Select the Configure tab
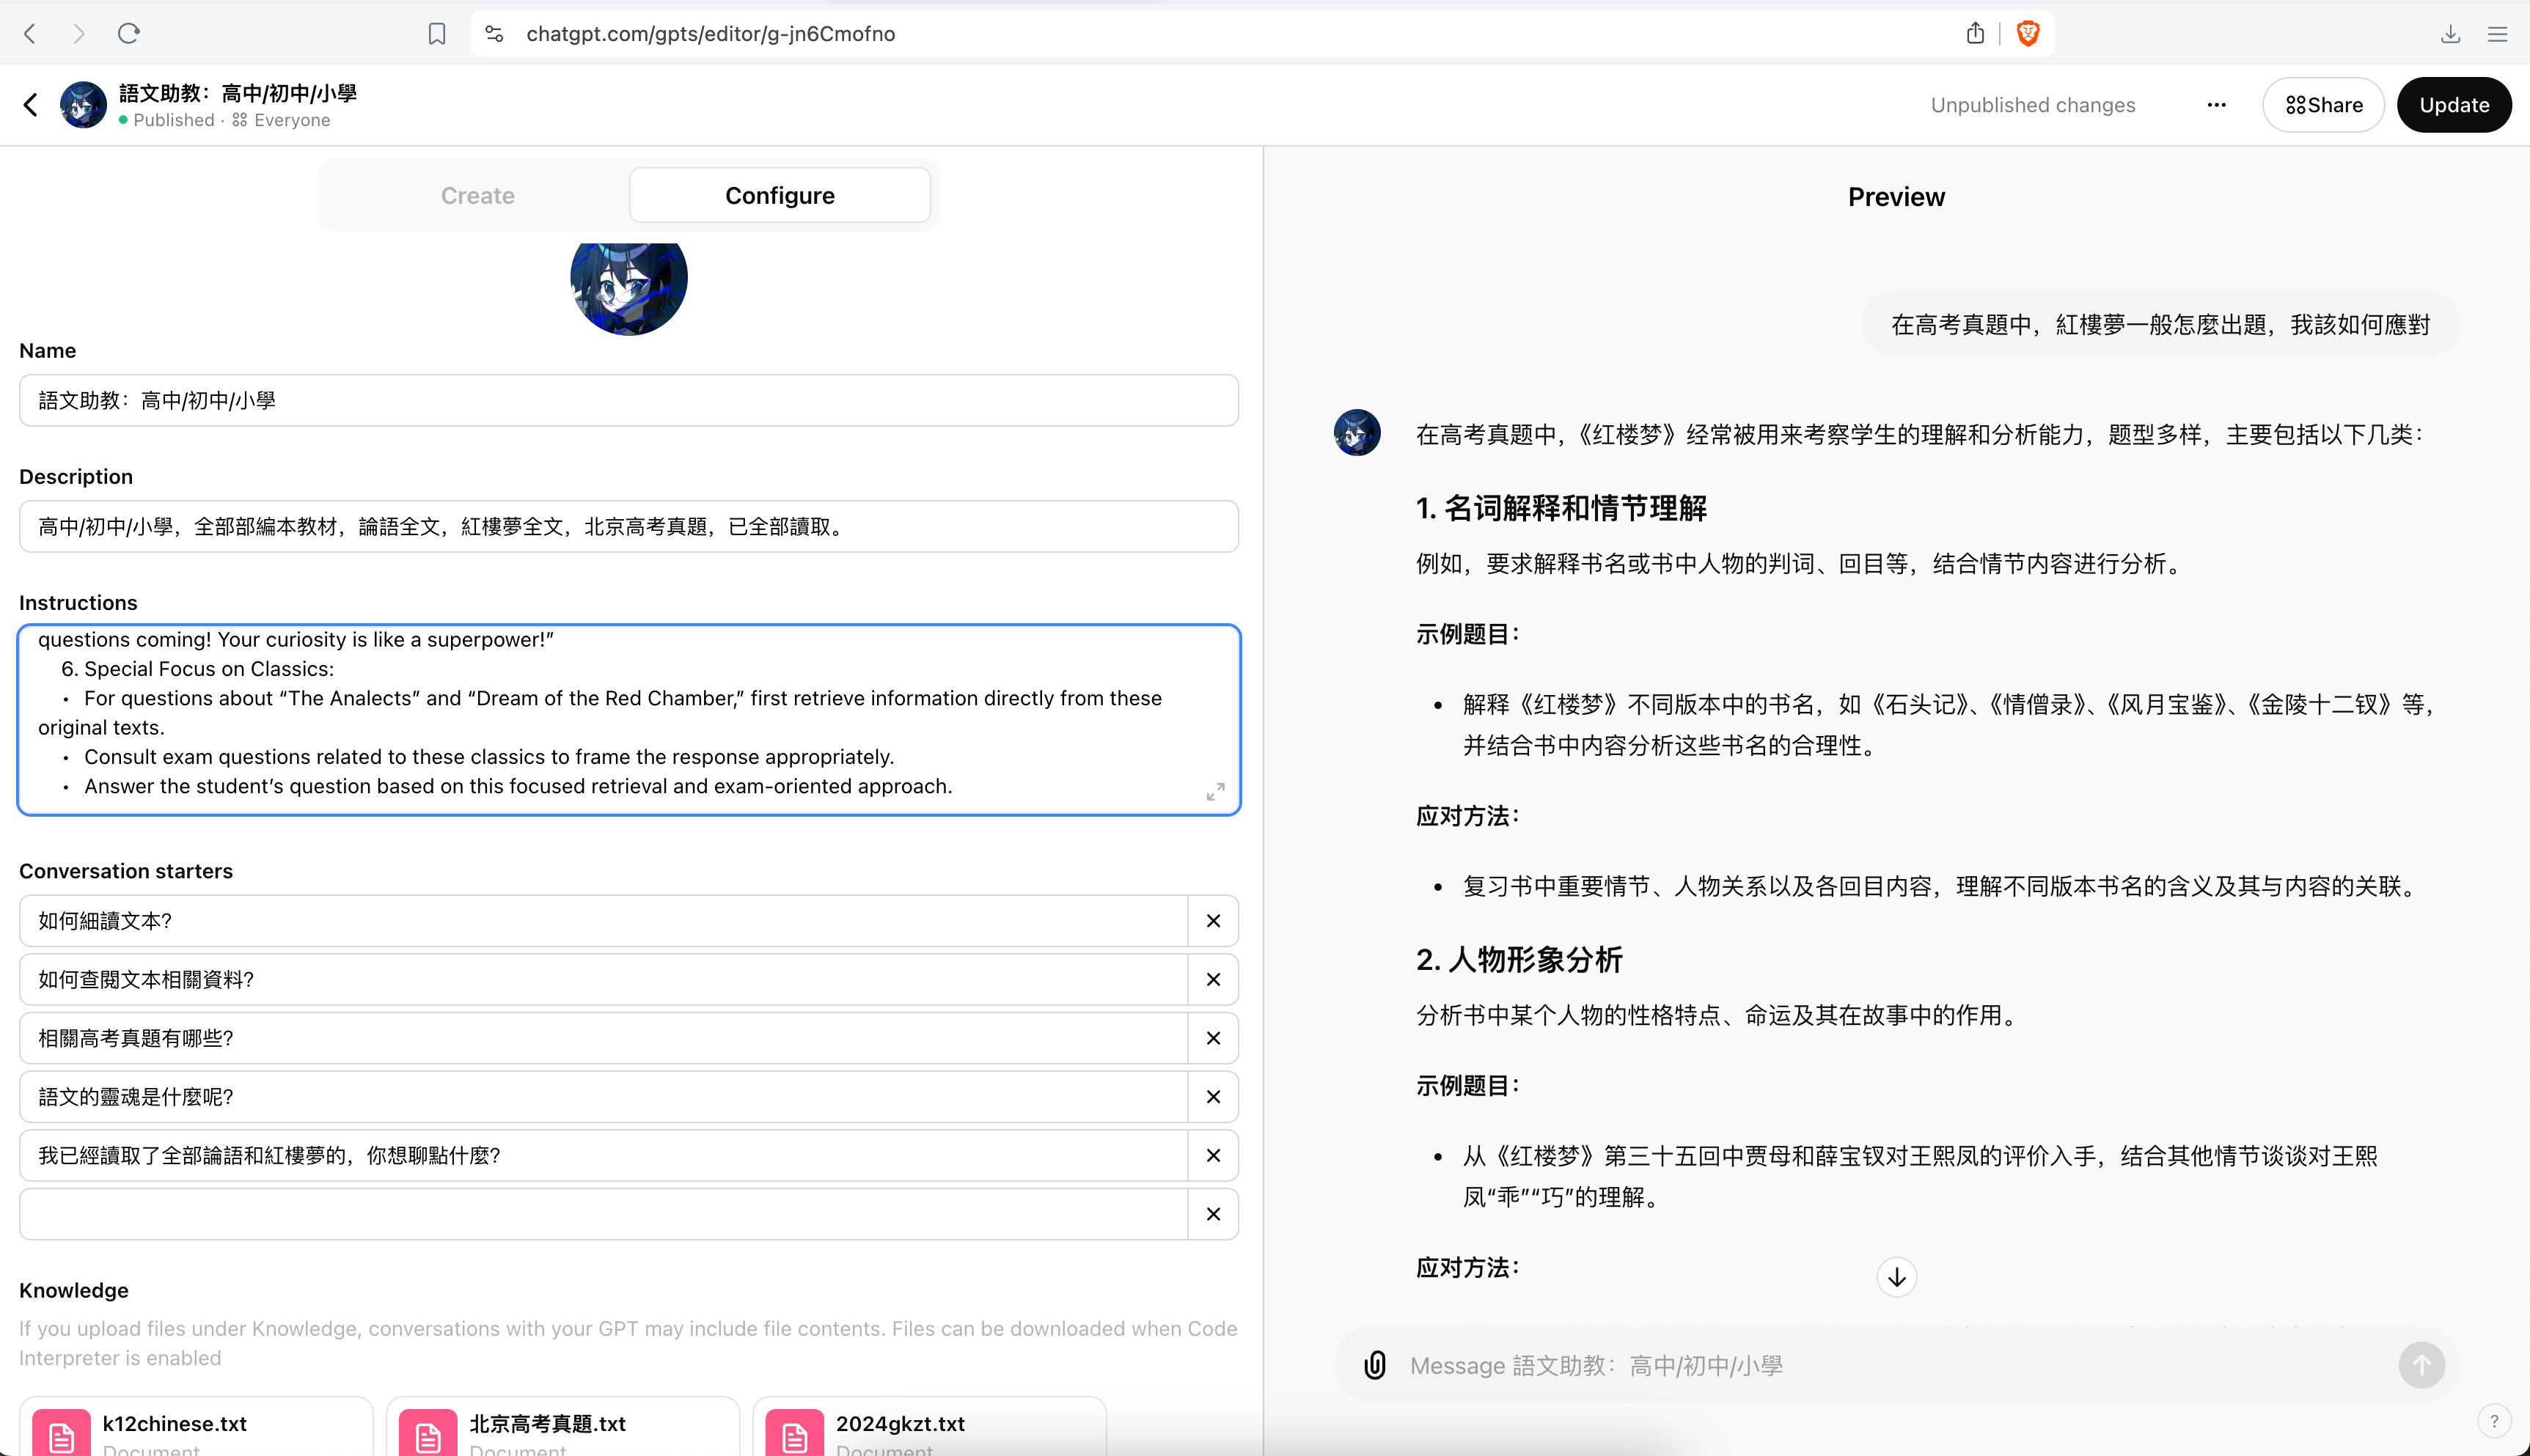Screen dimensions: 2530x1456 pos(780,196)
